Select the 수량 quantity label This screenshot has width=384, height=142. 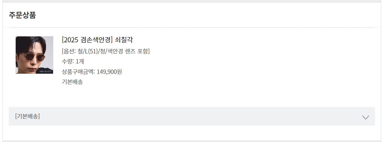click(x=68, y=61)
